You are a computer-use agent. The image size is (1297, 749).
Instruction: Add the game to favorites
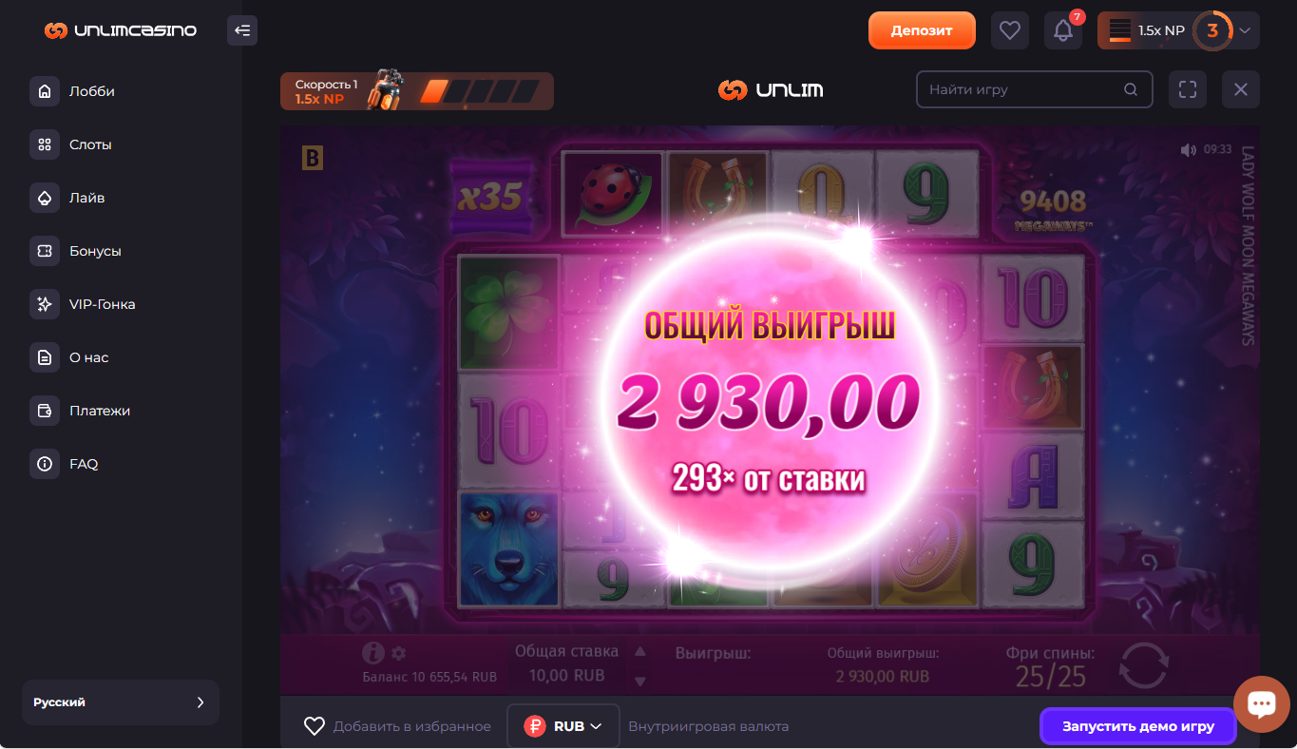[x=397, y=726]
